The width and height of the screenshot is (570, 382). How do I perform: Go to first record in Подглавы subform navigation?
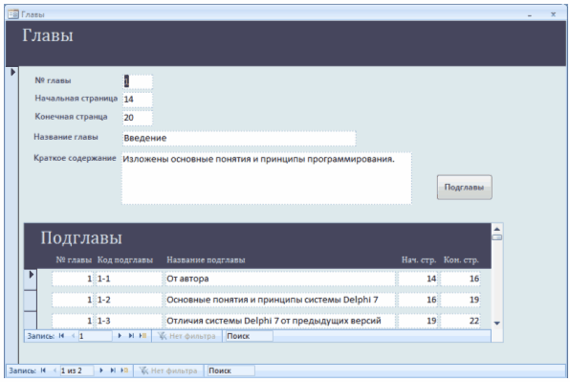tap(61, 336)
